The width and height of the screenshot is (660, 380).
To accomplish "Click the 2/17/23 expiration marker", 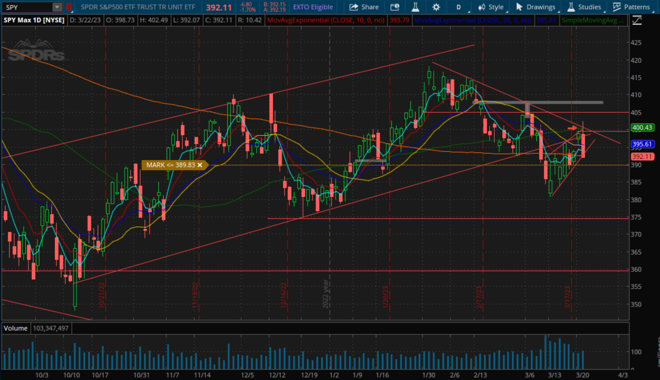I will (479, 297).
